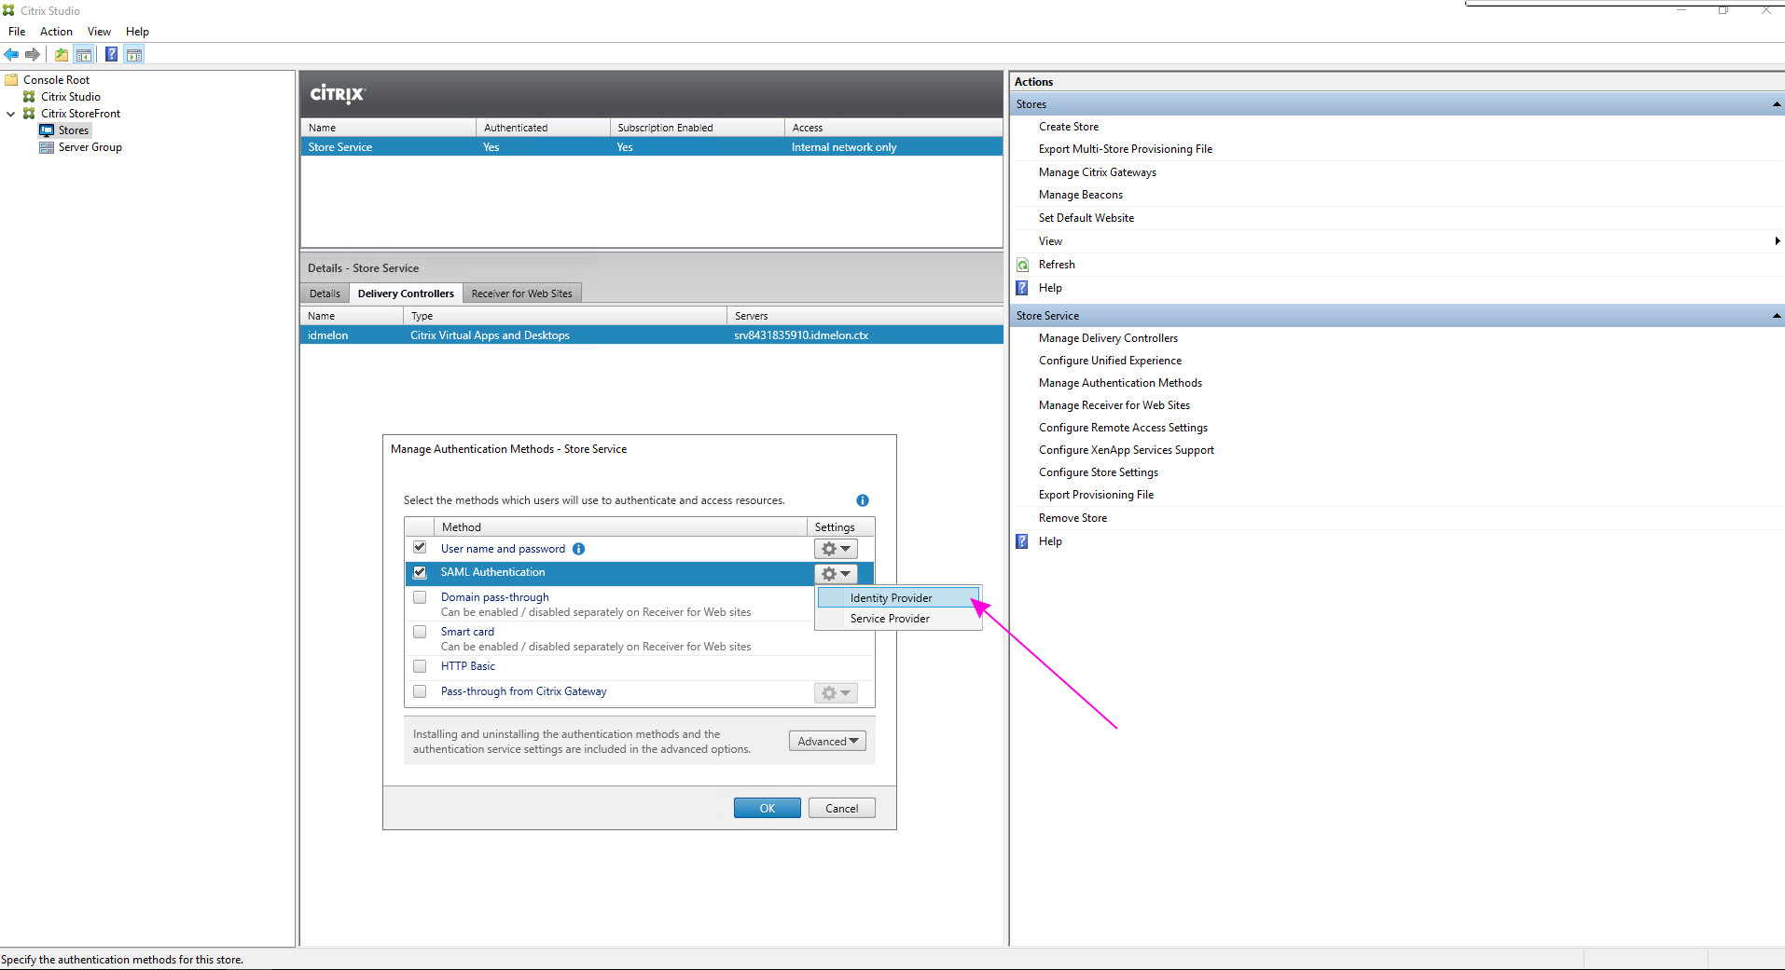Click the Authenticated column header
The image size is (1785, 970).
543,128
